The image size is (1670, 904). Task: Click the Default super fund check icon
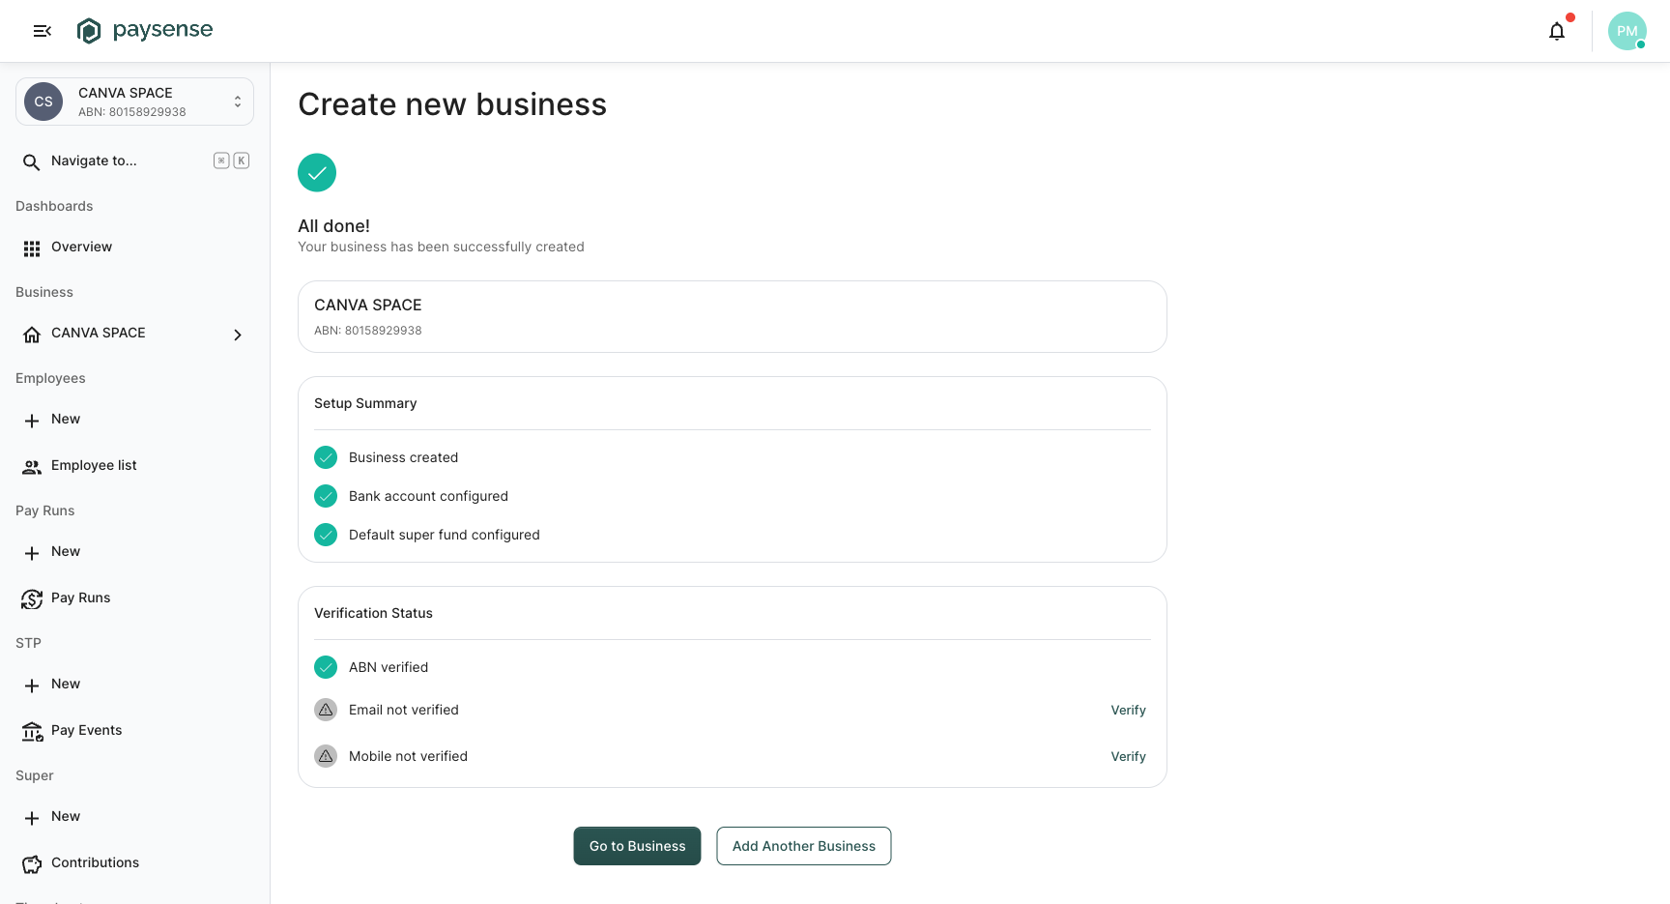(x=326, y=535)
